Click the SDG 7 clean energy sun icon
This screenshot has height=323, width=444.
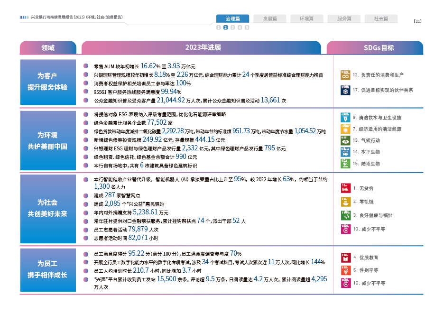345,129
